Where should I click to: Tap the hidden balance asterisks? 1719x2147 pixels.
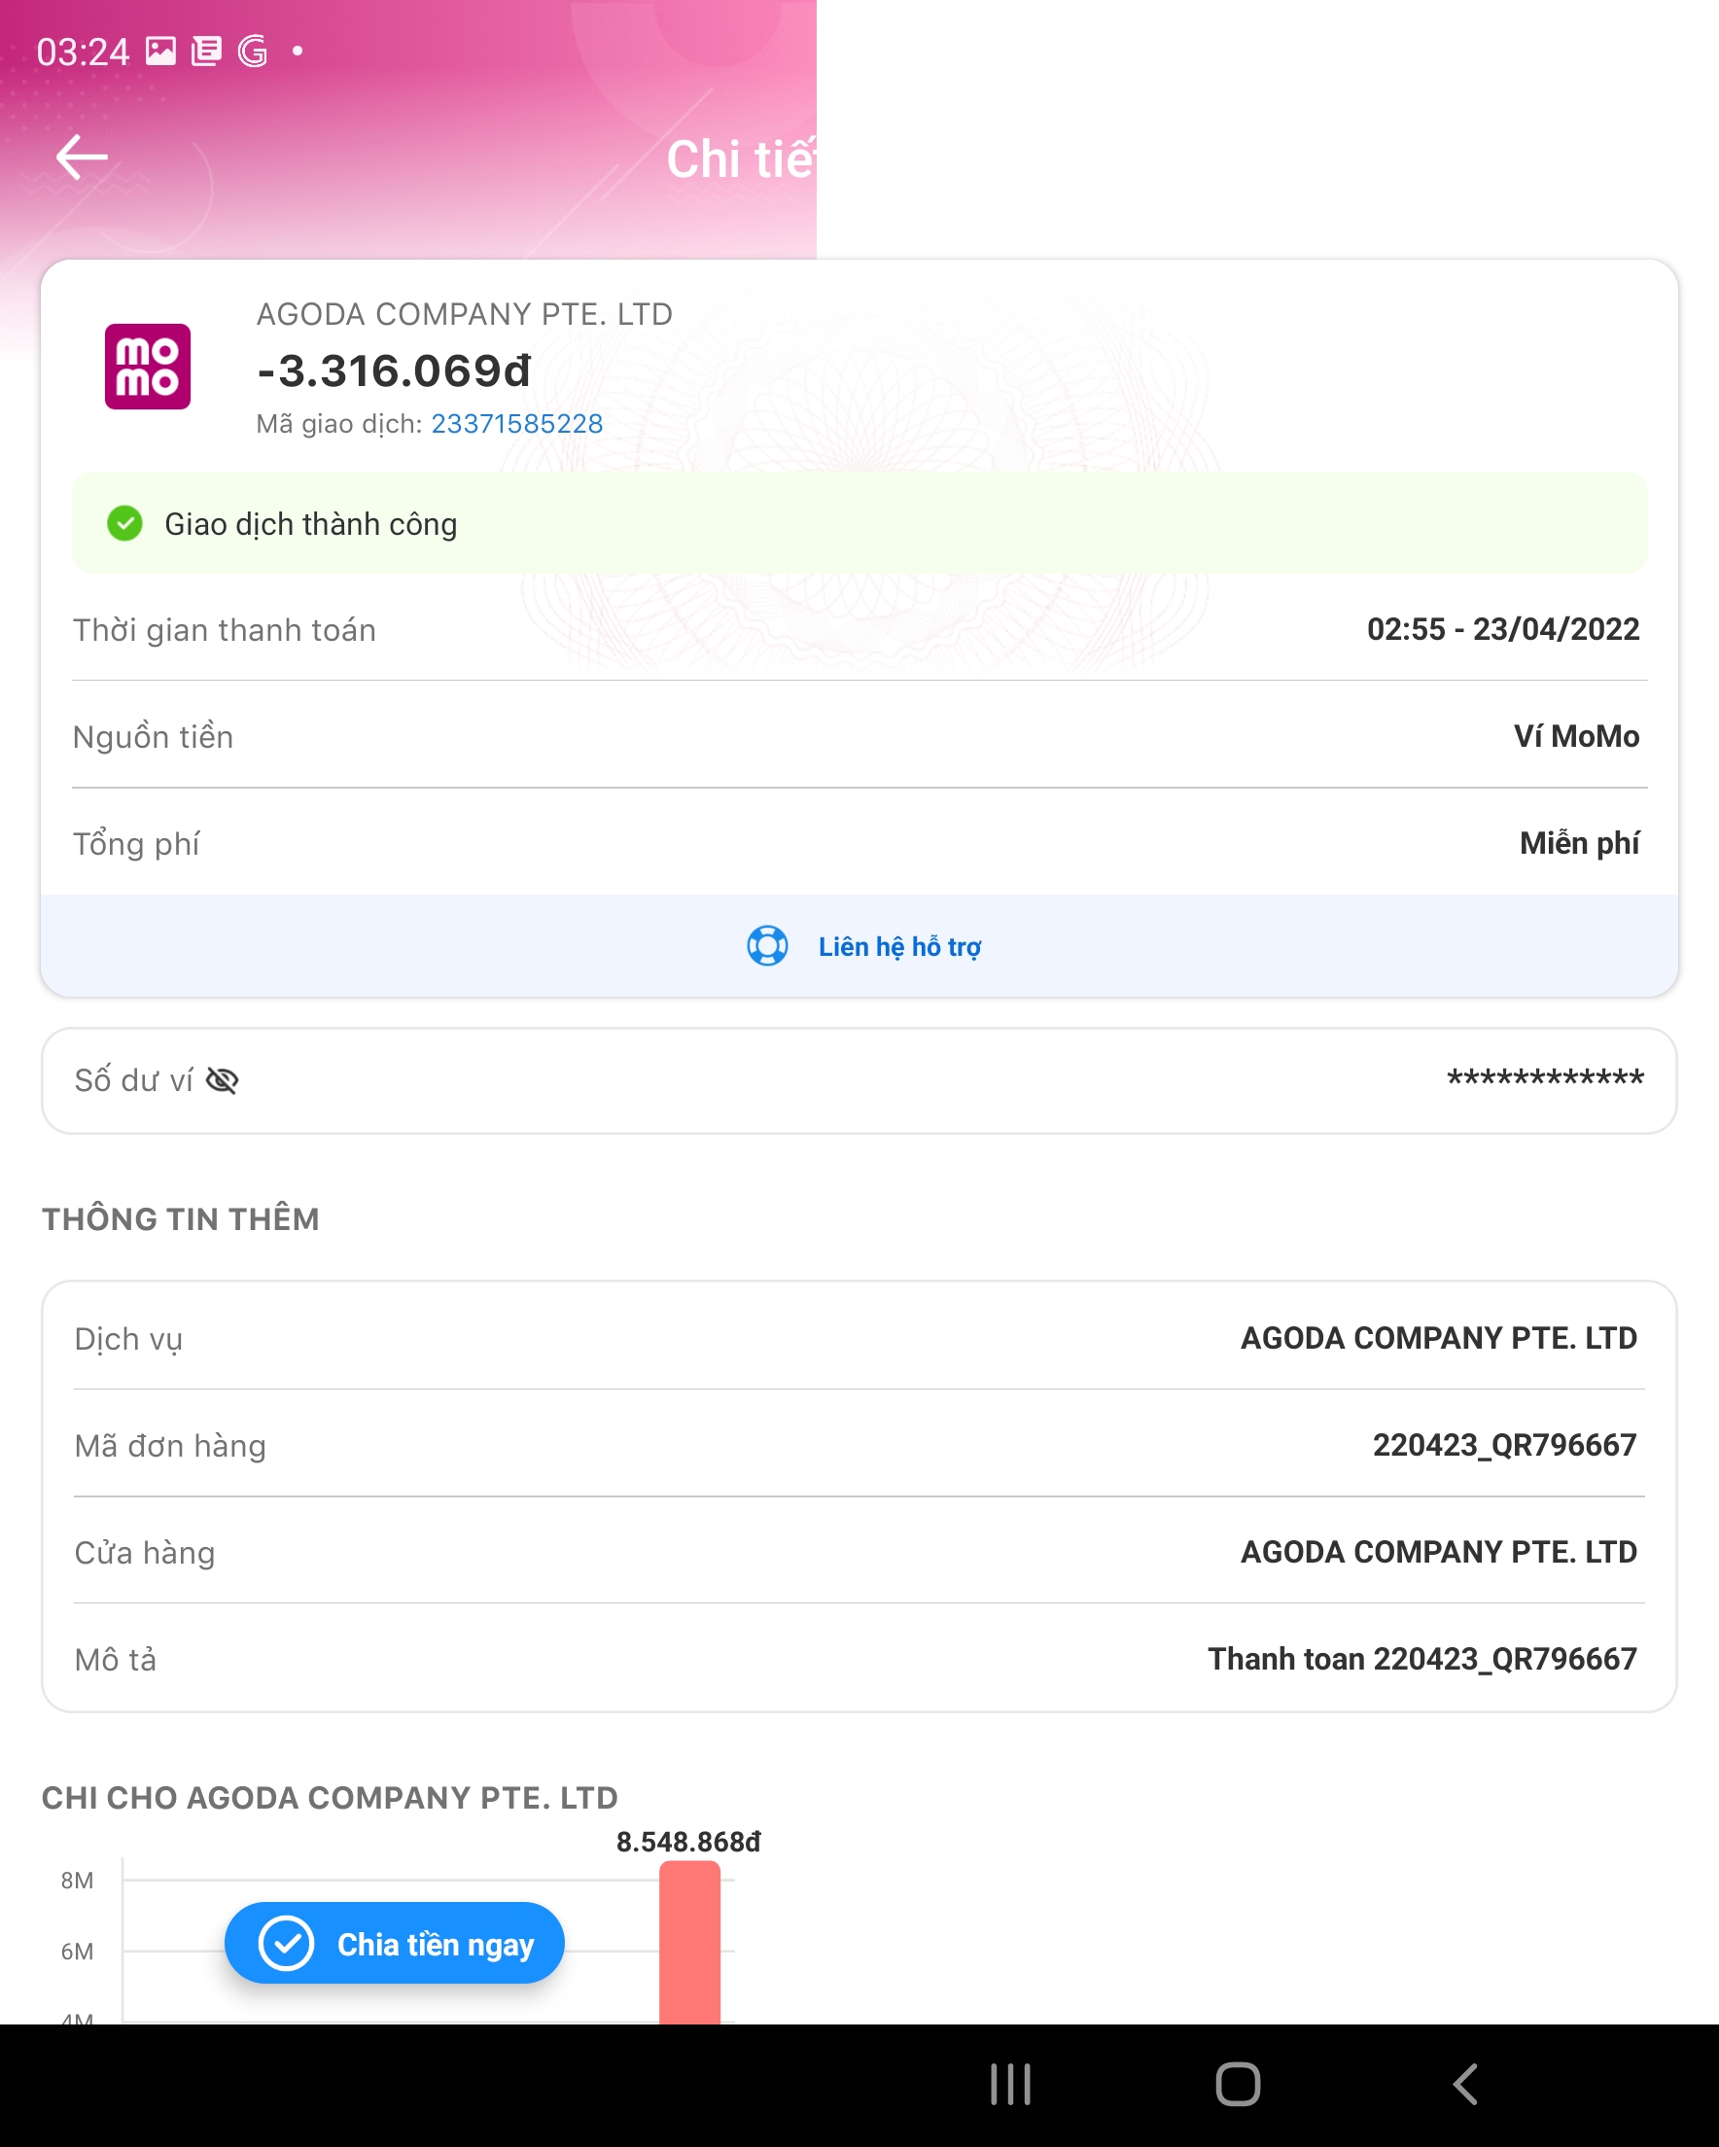click(x=1545, y=1079)
